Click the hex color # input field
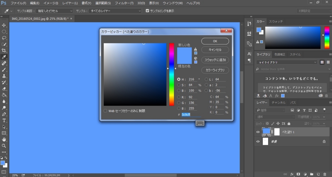The height and width of the screenshot is (177, 332). click(191, 115)
